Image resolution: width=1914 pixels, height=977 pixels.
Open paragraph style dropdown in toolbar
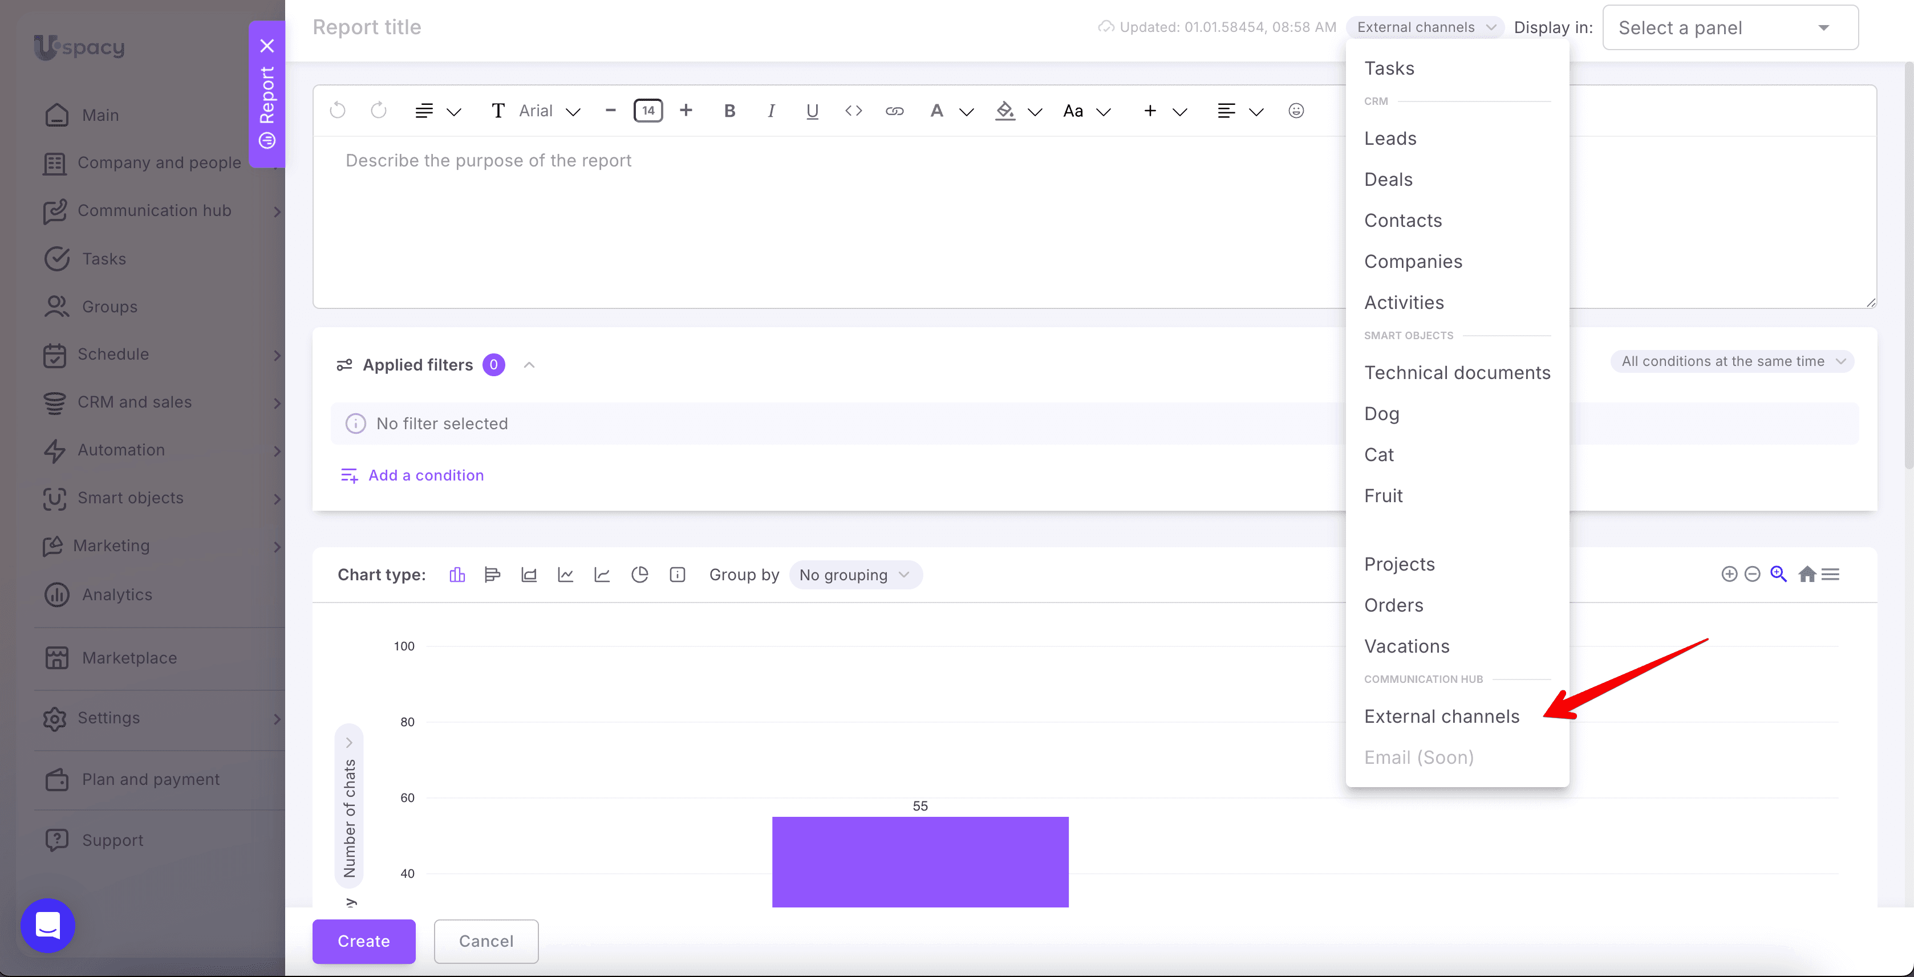click(x=439, y=111)
